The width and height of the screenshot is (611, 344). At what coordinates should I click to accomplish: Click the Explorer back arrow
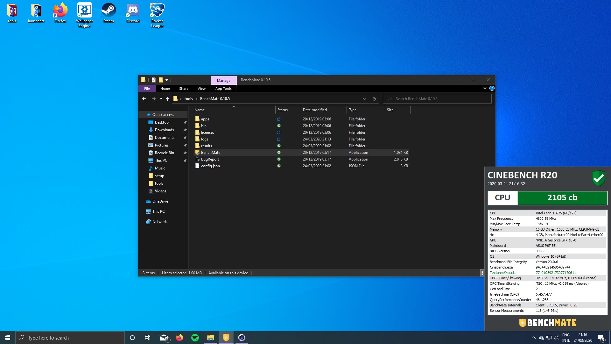pyautogui.click(x=144, y=99)
